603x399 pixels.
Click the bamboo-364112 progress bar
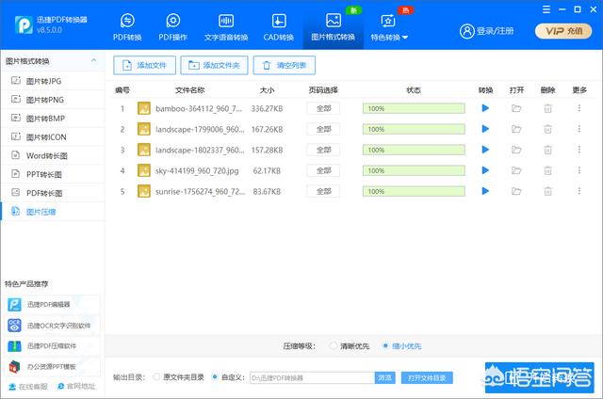click(414, 108)
